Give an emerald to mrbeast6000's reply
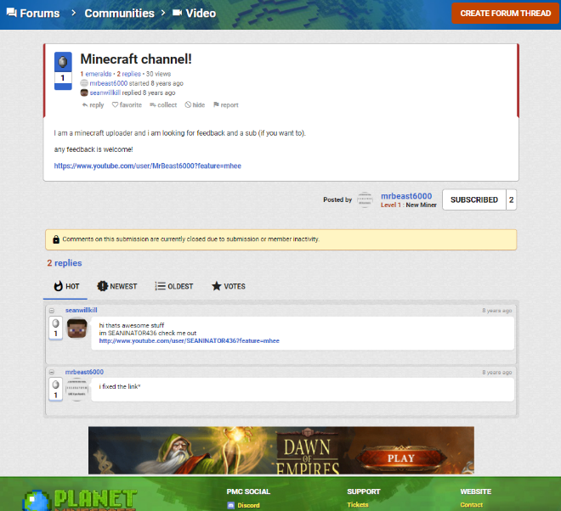 (56, 385)
